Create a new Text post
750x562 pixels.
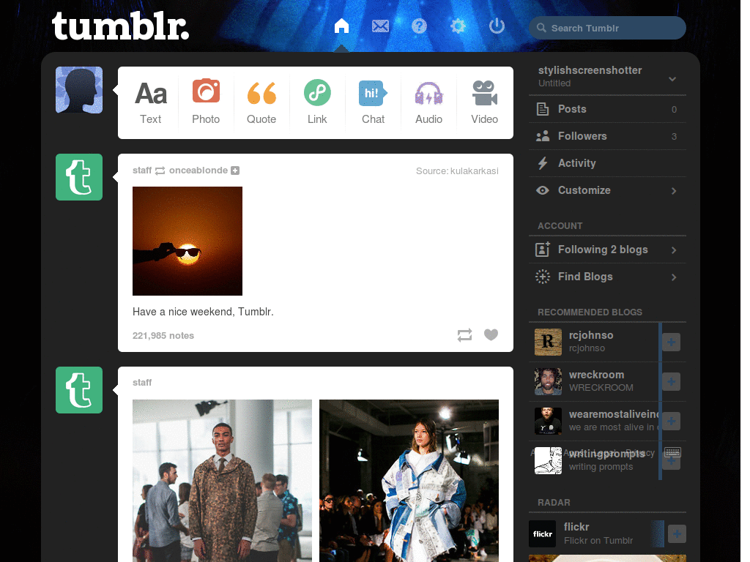pos(150,102)
